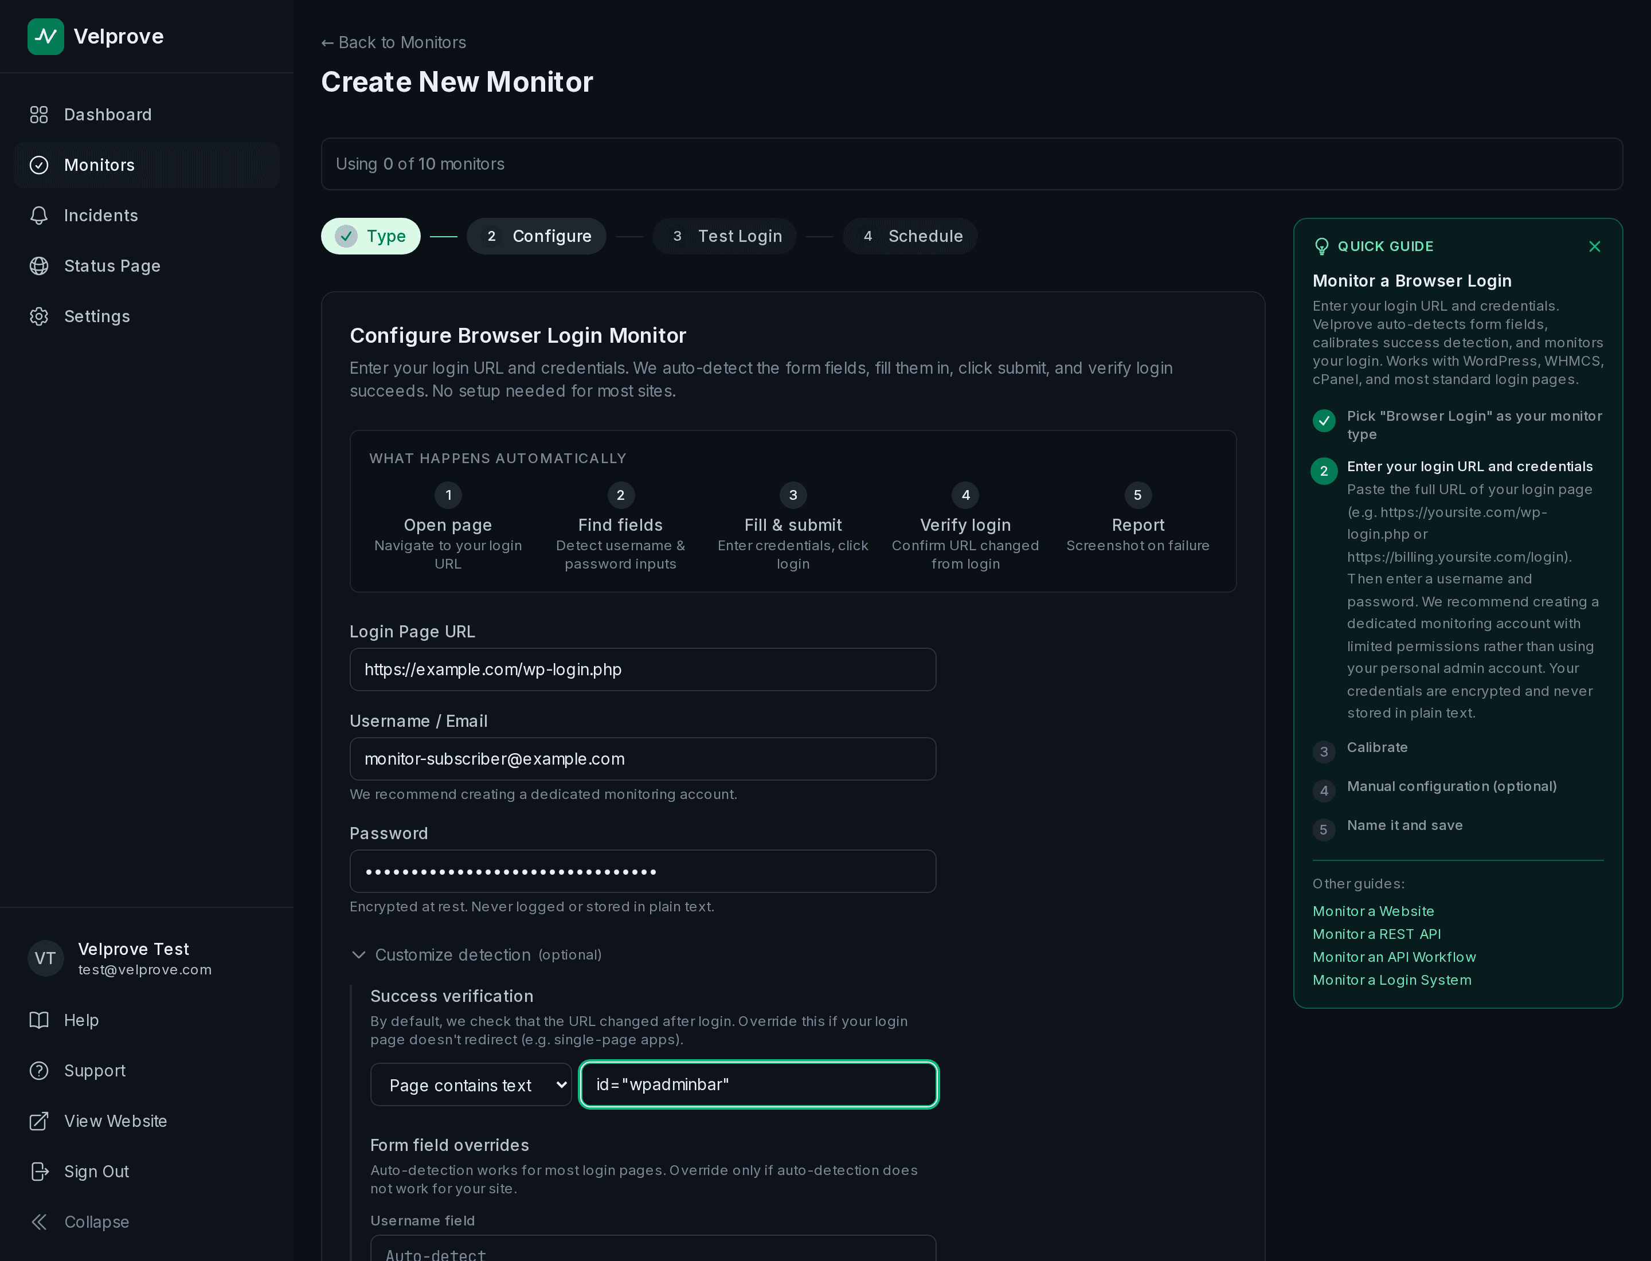This screenshot has width=1651, height=1261.
Task: Go back to Monitors link
Action: 393,43
